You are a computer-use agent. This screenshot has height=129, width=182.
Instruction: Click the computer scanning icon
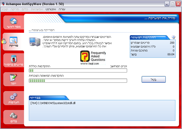[36, 43]
